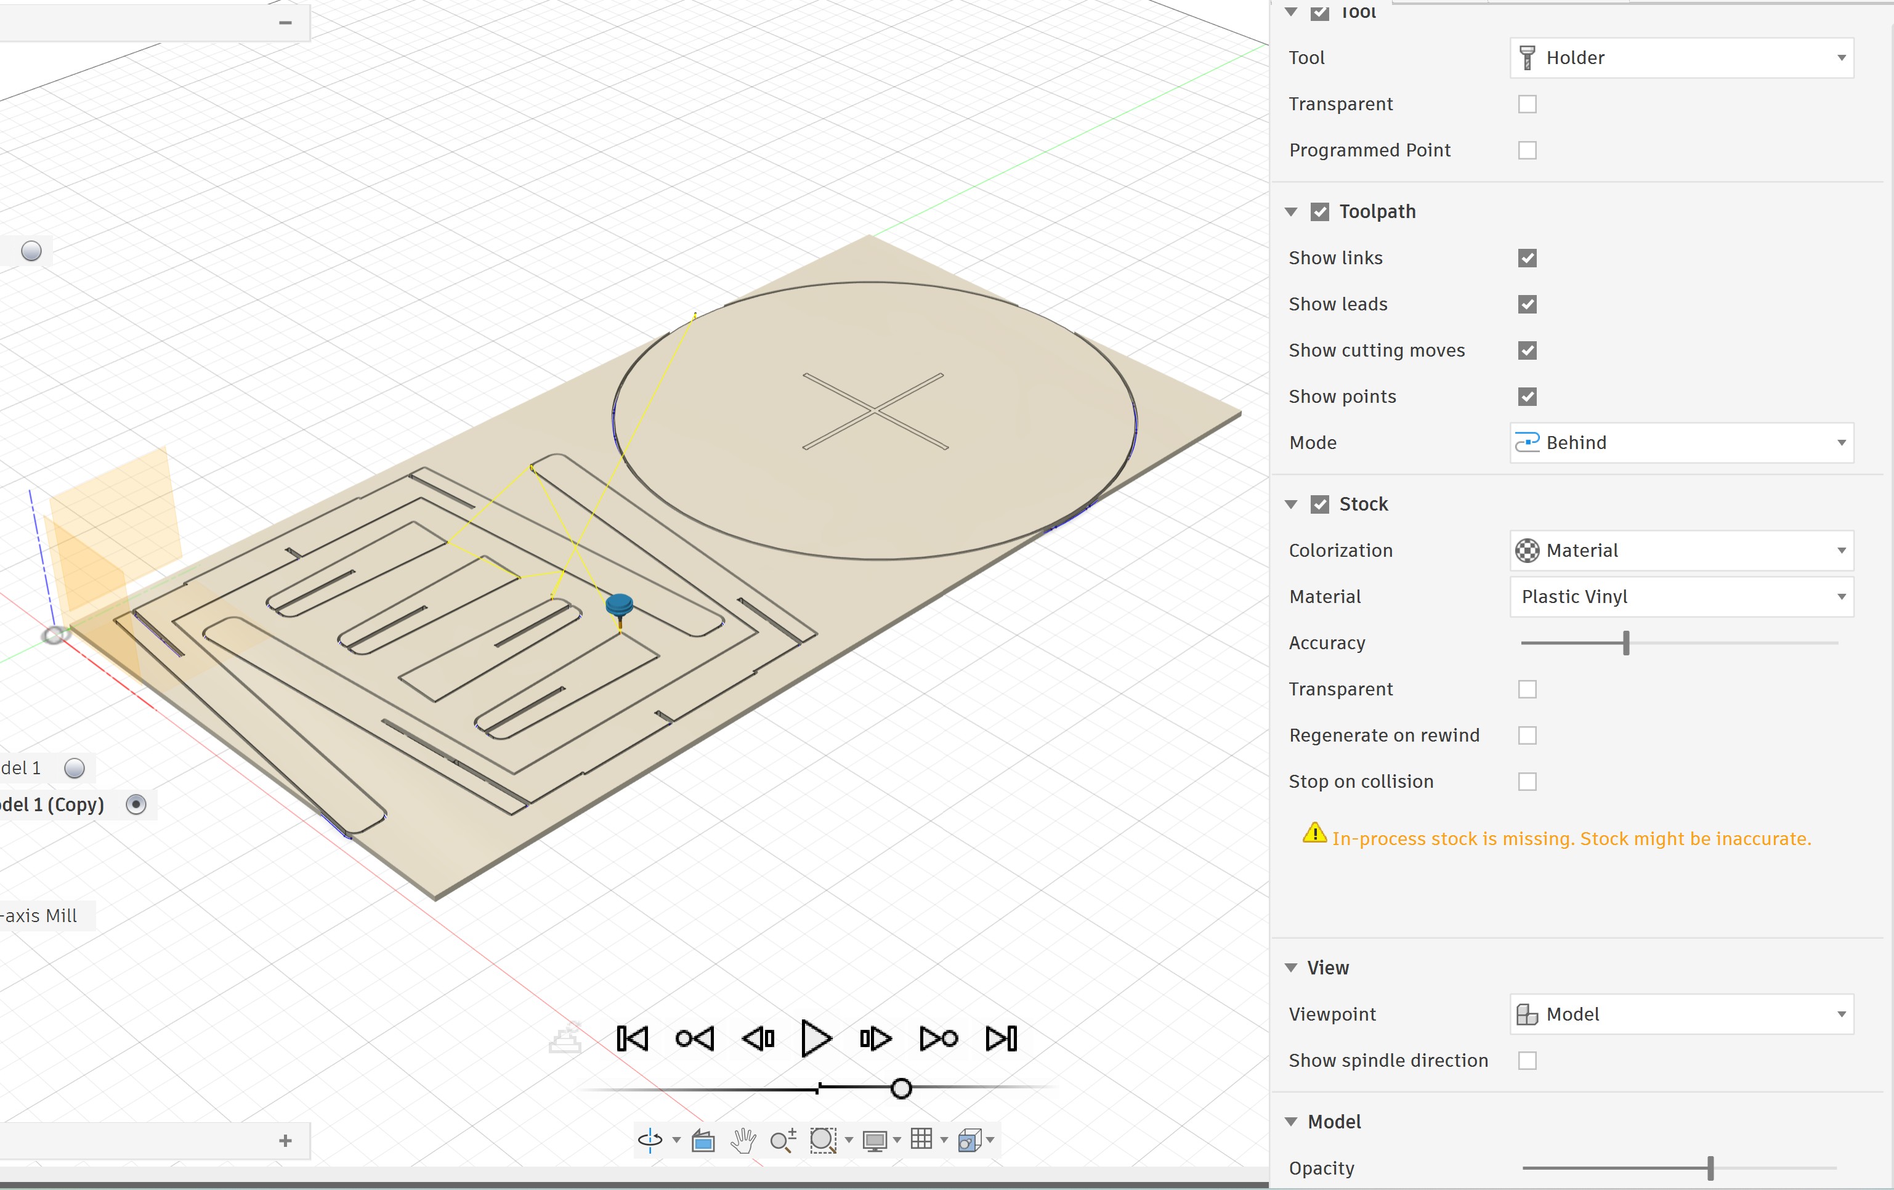Click the Accuracy slider handle
1894x1190 pixels.
tap(1626, 642)
